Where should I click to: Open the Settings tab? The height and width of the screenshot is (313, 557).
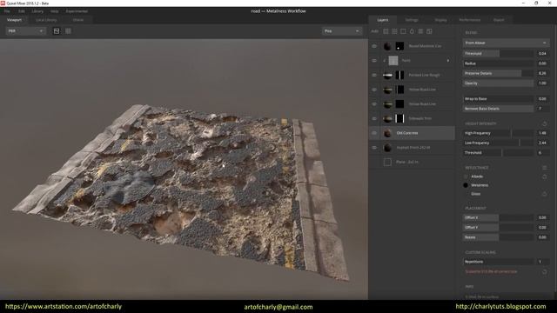pyautogui.click(x=412, y=20)
